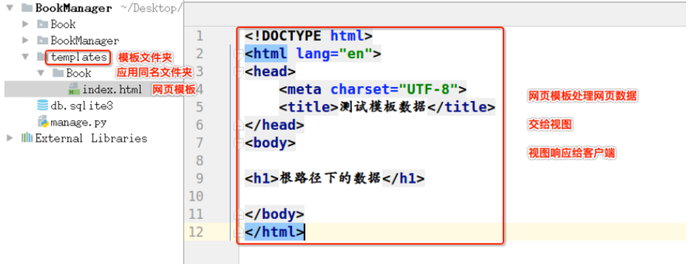Select manage.py in the project tree
The image size is (692, 267).
tap(78, 122)
